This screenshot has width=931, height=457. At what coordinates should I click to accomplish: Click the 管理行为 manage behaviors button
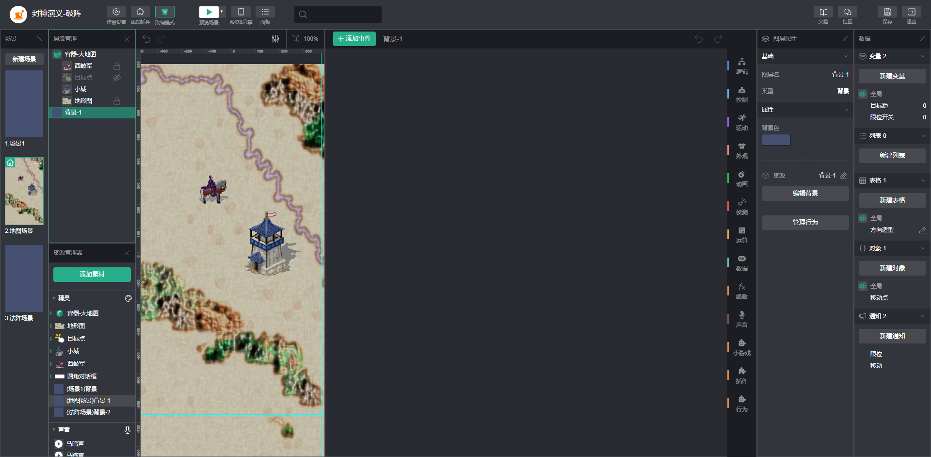[805, 223]
